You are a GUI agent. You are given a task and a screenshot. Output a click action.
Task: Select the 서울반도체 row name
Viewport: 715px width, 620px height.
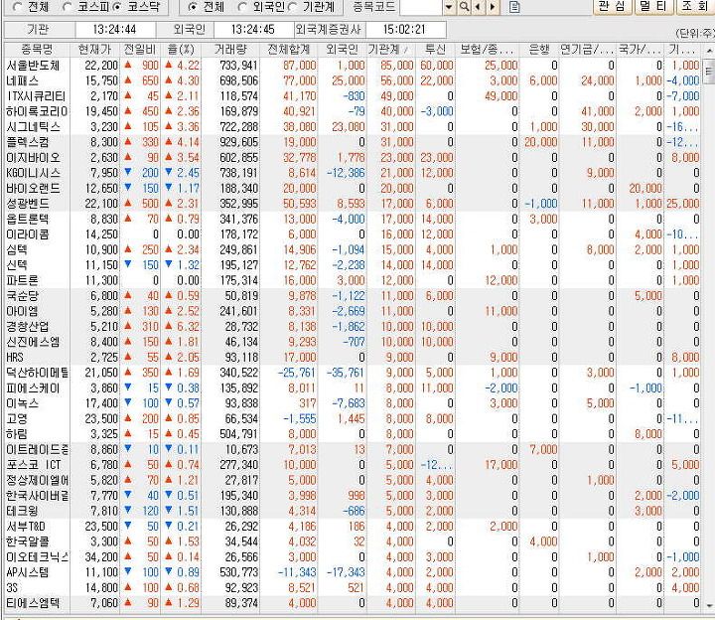click(x=33, y=66)
